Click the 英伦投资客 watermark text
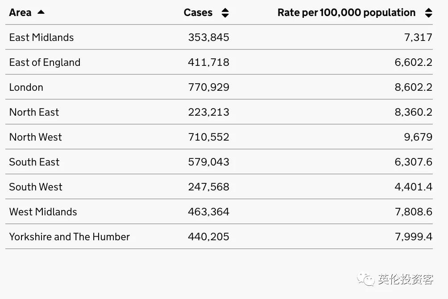448x299 pixels. pos(405,279)
